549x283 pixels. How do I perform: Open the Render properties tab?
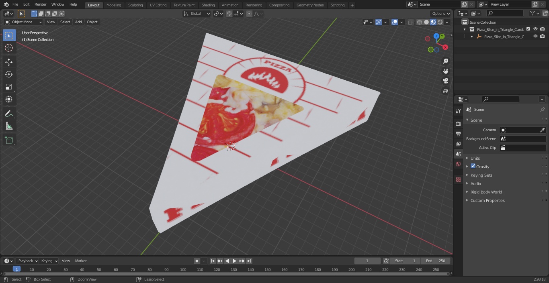[458, 124]
